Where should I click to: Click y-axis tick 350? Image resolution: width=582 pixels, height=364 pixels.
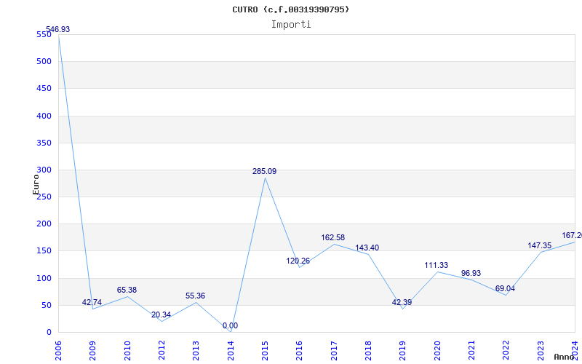tap(44, 143)
